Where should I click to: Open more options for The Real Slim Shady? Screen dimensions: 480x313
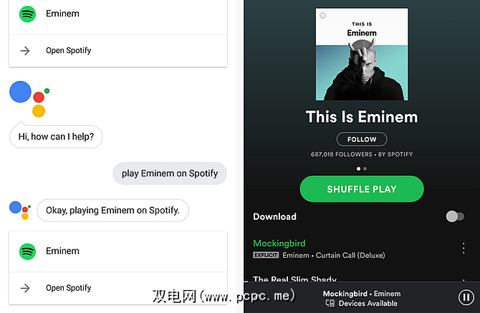tap(464, 279)
